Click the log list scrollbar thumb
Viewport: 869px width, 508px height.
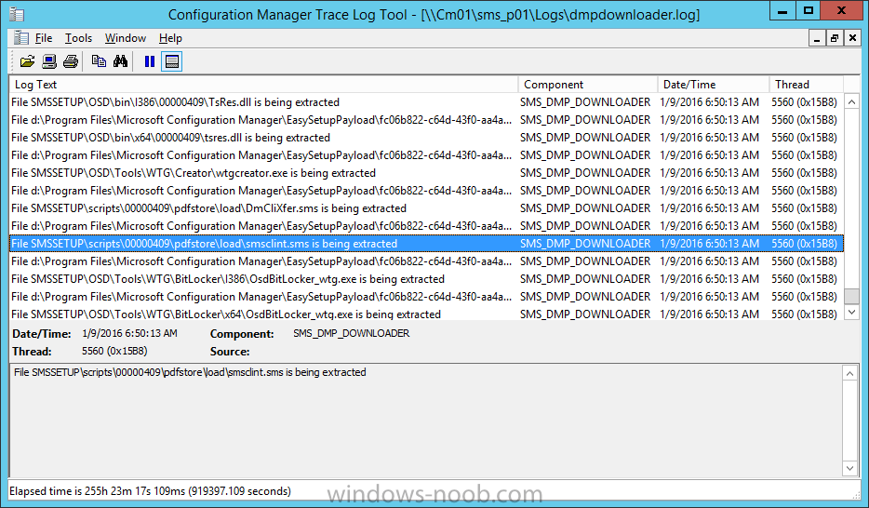[x=852, y=296]
